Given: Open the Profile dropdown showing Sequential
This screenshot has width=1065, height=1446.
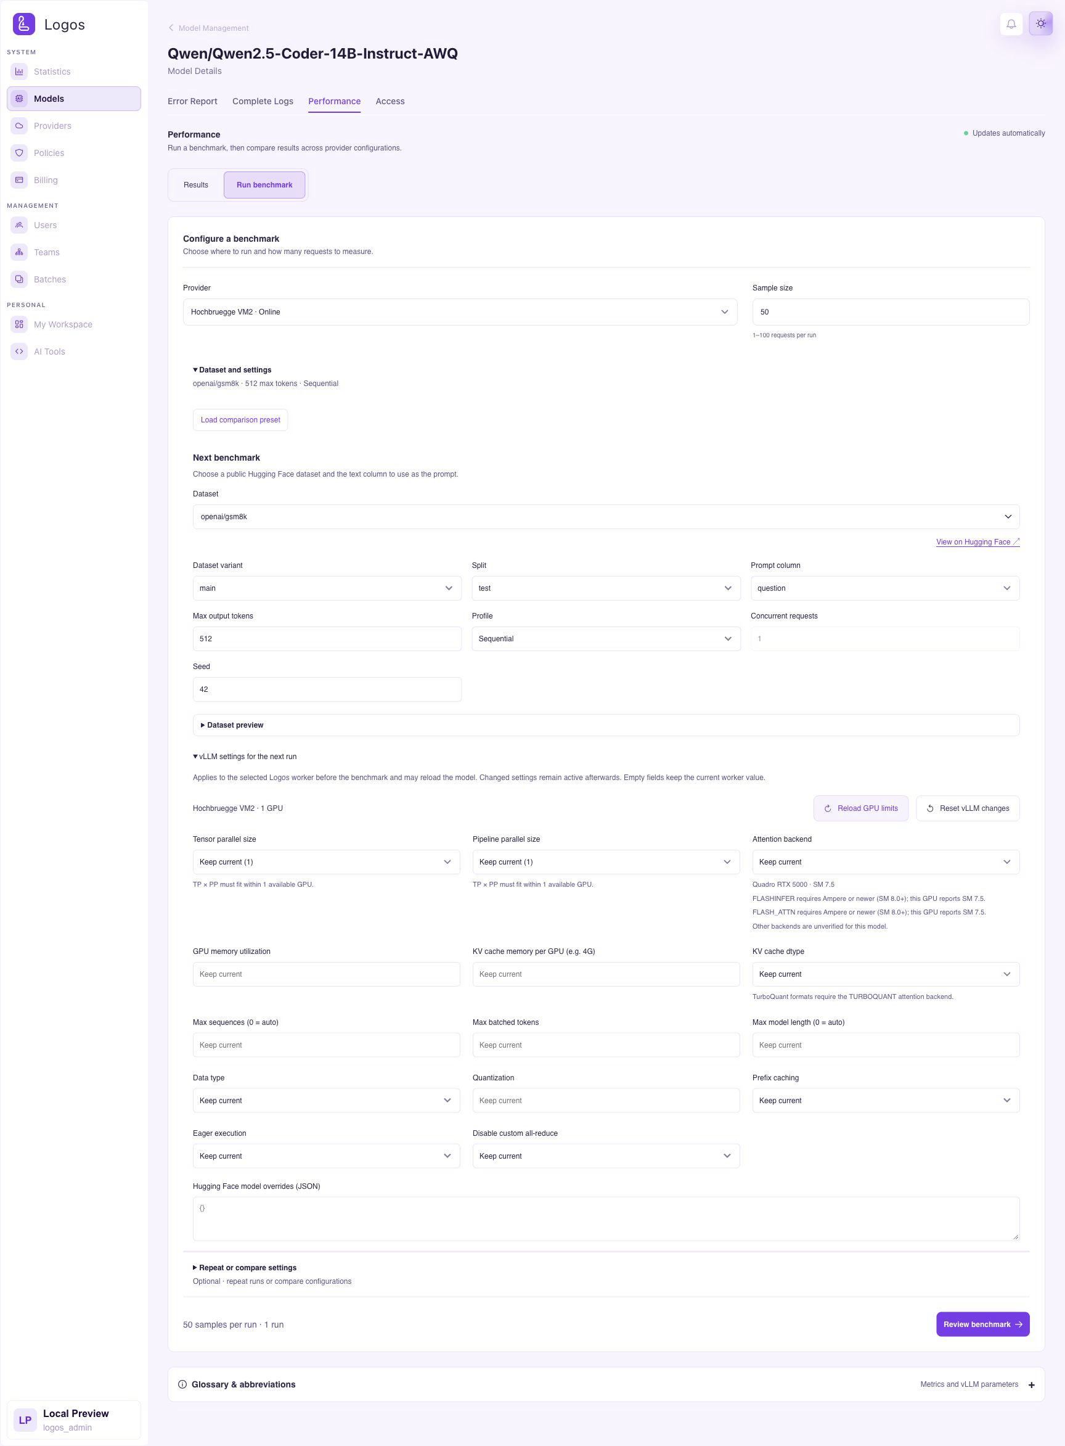Looking at the screenshot, I should [x=606, y=638].
